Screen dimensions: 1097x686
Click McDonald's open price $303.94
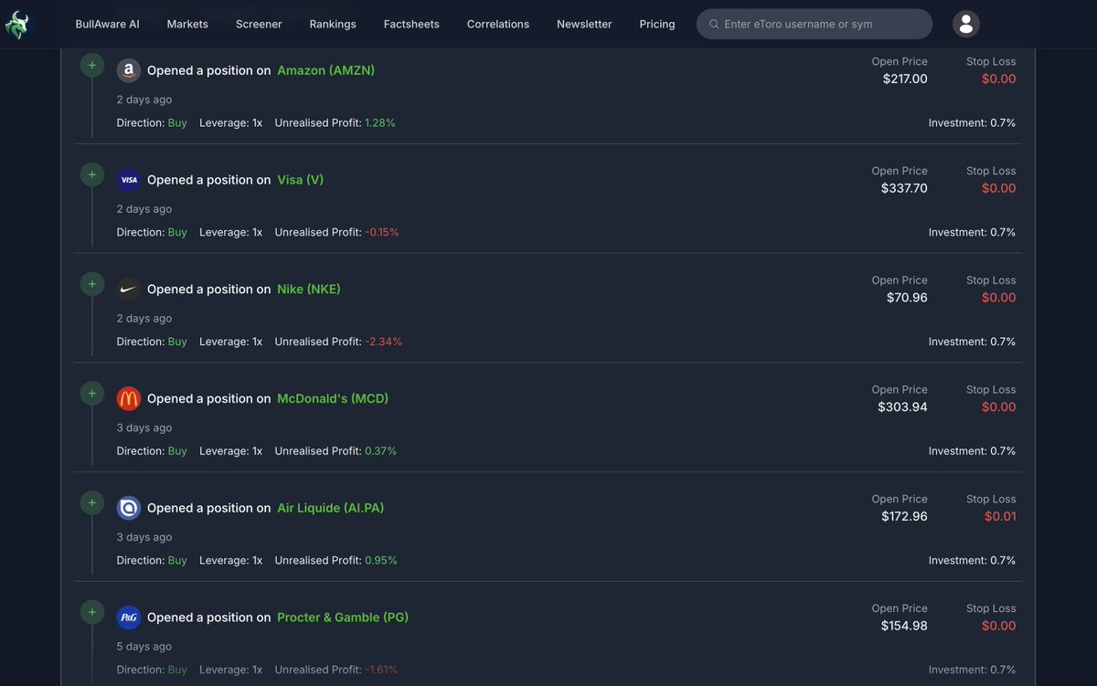903,406
